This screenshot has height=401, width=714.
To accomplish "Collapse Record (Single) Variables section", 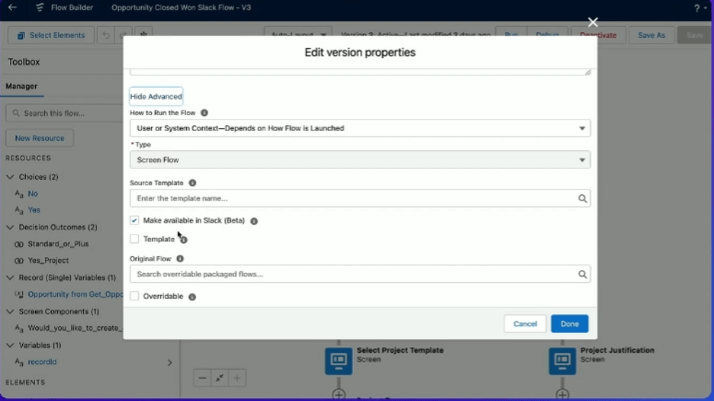I will (x=10, y=277).
